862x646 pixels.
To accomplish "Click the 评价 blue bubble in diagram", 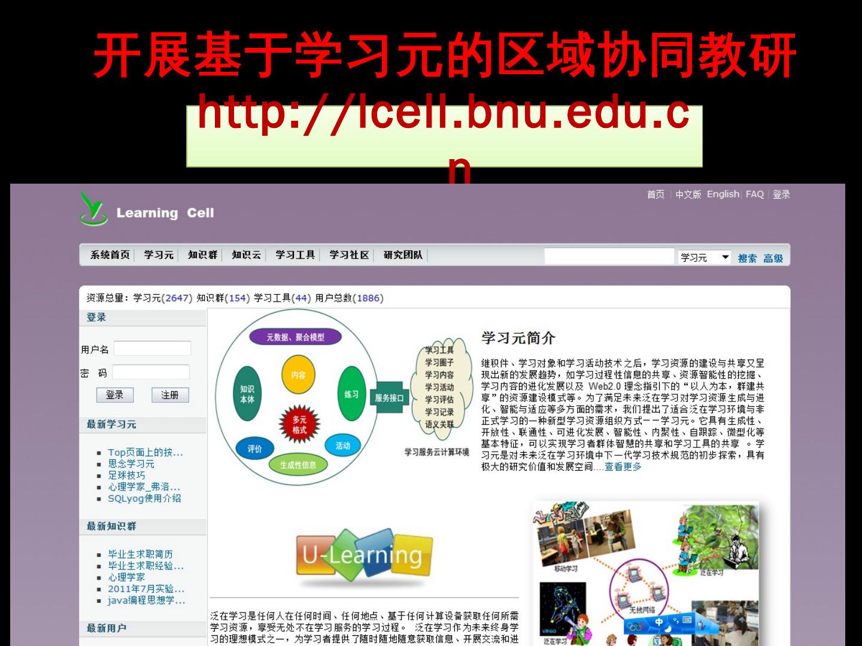I will click(x=255, y=449).
